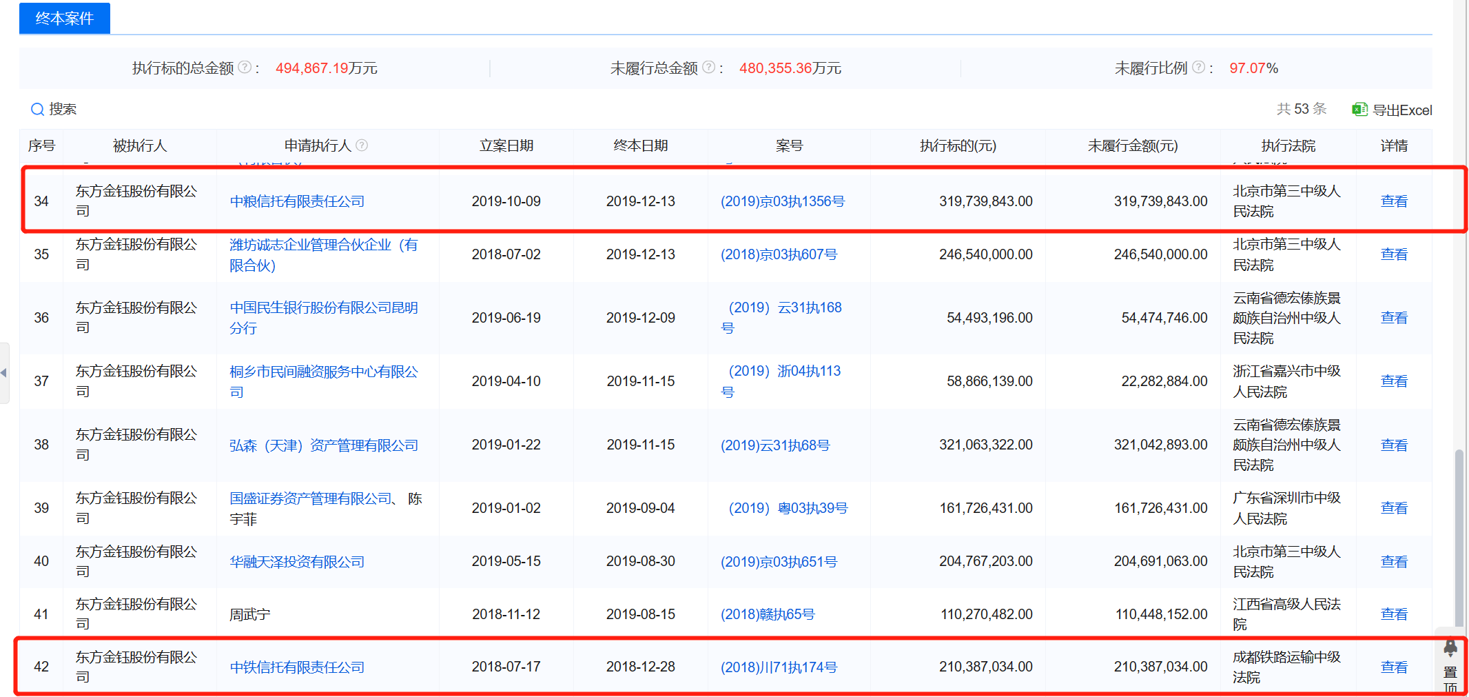Open case number (2019)京03执651号
The width and height of the screenshot is (1469, 697).
(779, 562)
